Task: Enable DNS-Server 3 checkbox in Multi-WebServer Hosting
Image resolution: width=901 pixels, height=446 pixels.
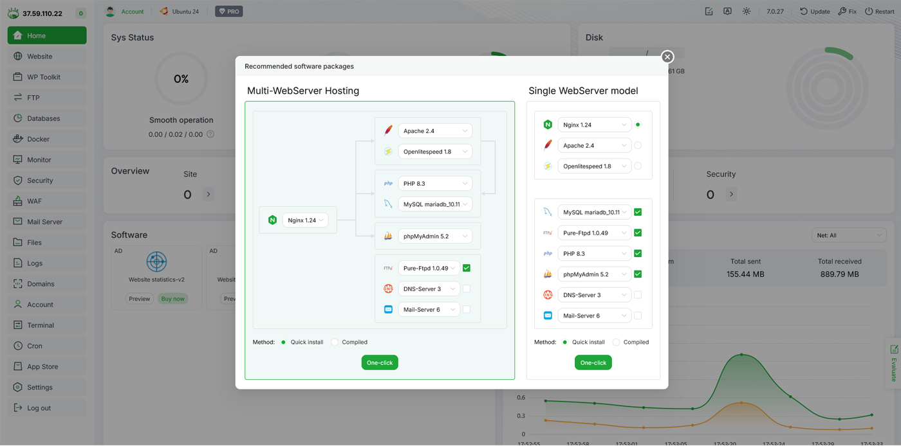Action: [467, 289]
